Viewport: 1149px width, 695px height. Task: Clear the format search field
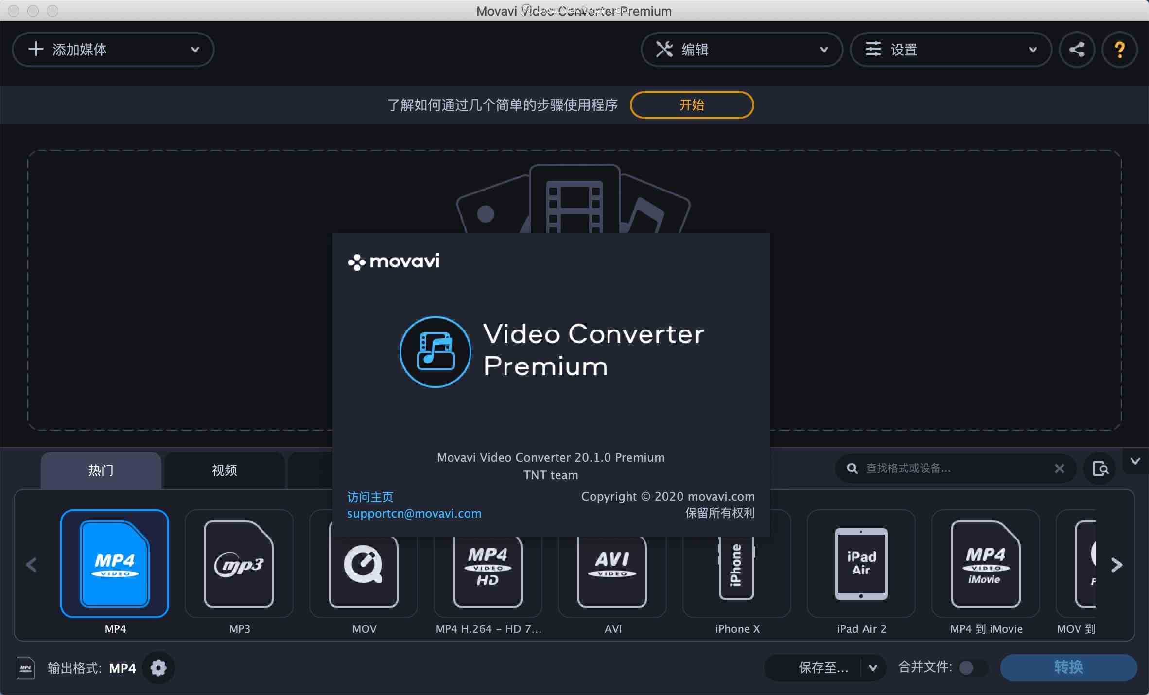1059,469
